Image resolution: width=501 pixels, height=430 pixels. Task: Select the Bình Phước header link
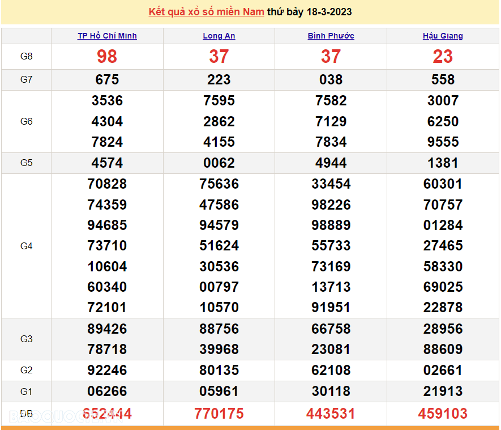[x=331, y=36]
